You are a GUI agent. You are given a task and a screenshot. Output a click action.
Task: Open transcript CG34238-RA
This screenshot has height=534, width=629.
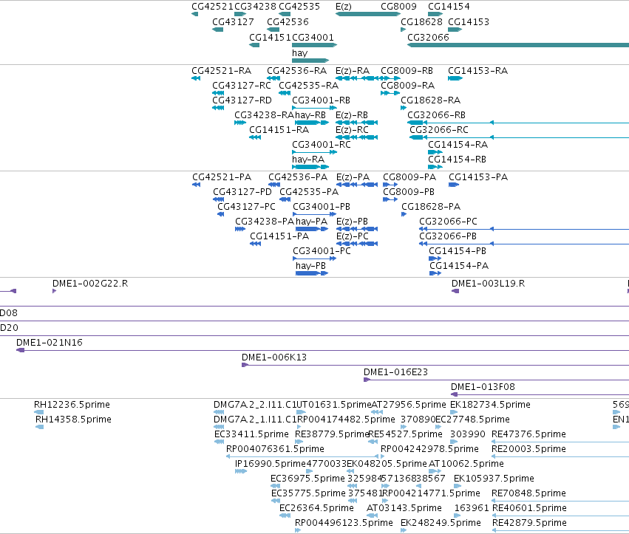pyautogui.click(x=265, y=115)
